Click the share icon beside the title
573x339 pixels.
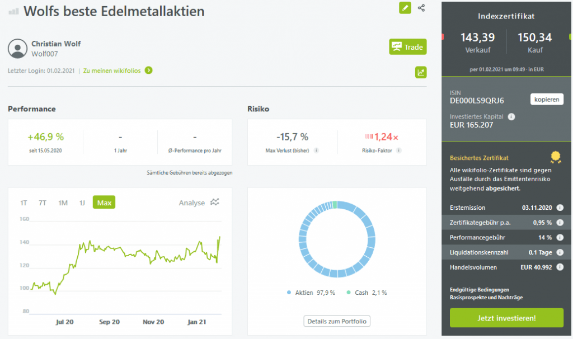coord(421,8)
